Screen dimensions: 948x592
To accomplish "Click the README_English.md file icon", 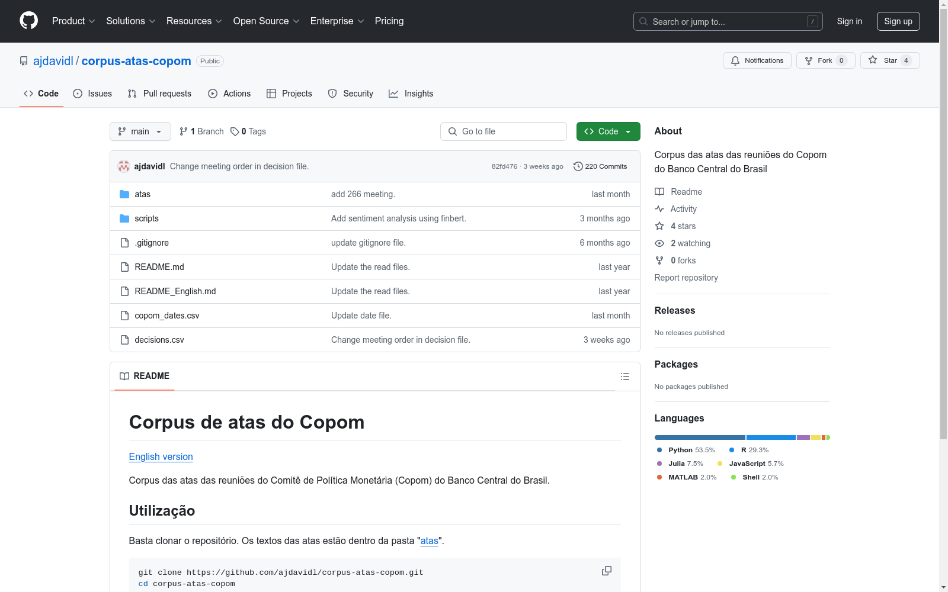I will coord(124,291).
